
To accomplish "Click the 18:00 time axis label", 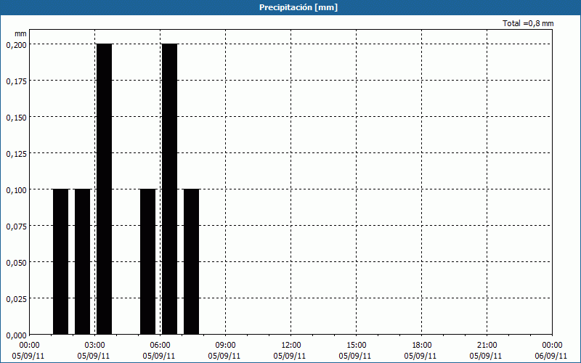I will pyautogui.click(x=421, y=346).
